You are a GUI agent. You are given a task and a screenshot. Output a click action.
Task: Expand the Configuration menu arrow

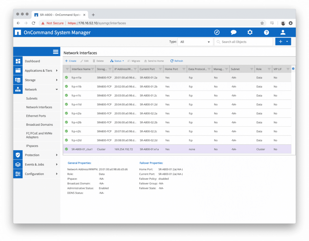[57, 174]
